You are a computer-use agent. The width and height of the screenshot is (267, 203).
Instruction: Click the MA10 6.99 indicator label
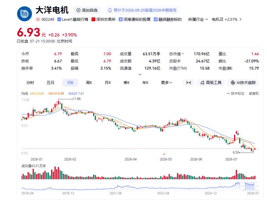tap(56, 94)
